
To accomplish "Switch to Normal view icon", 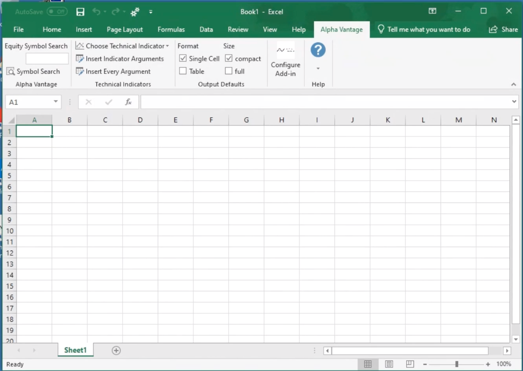I will [368, 364].
